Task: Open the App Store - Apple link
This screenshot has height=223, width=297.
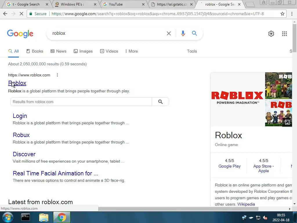Action: pyautogui.click(x=263, y=169)
